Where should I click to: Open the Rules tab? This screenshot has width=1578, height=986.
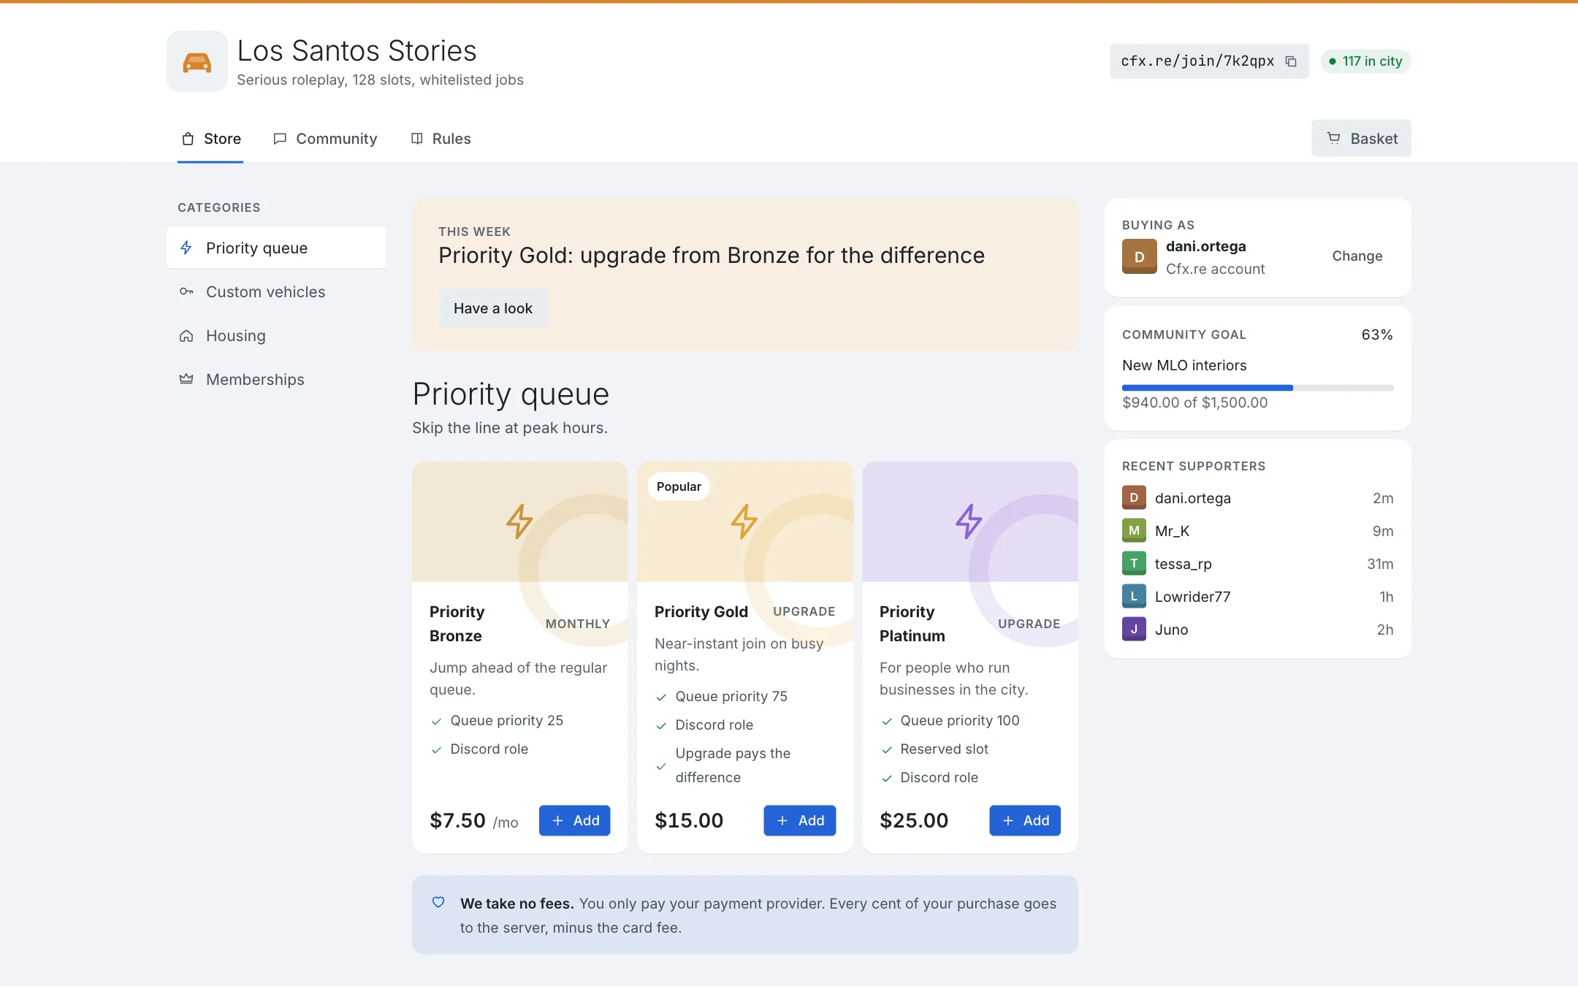click(x=441, y=139)
